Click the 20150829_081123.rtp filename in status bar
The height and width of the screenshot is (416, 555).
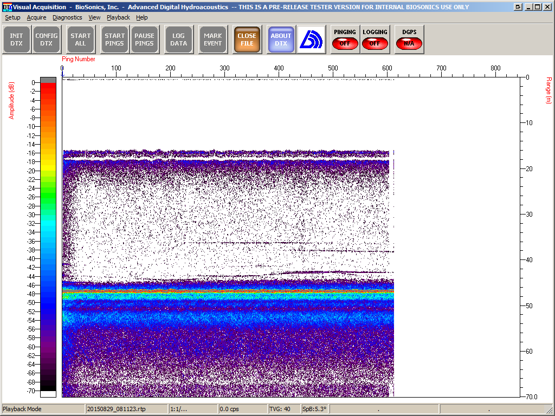116,409
